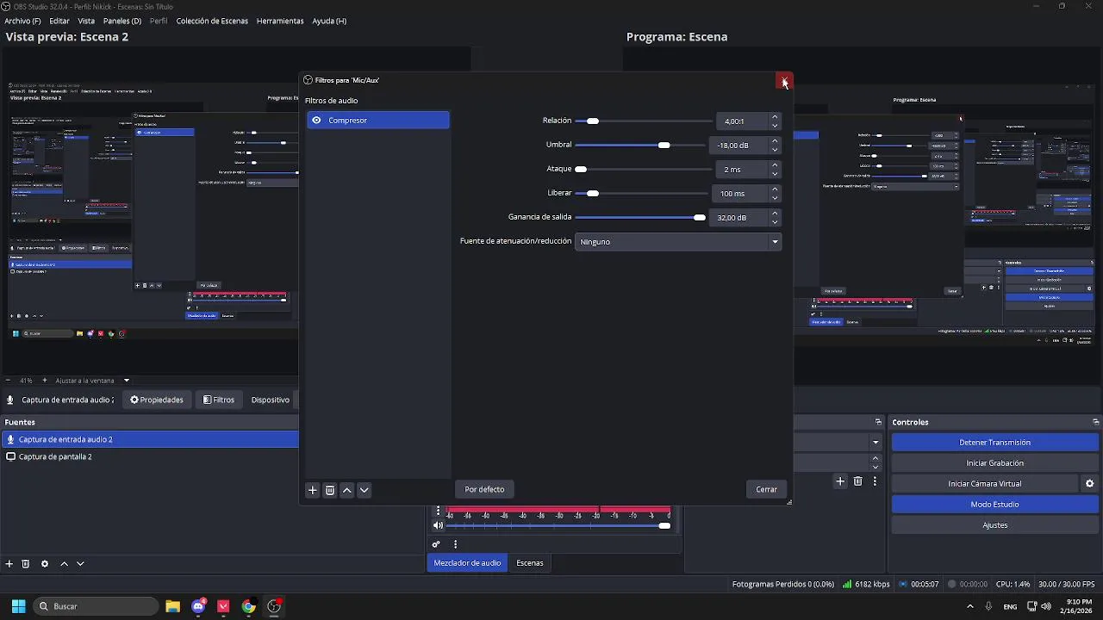
Task: Toggle Modo Estudio button
Action: coord(994,505)
